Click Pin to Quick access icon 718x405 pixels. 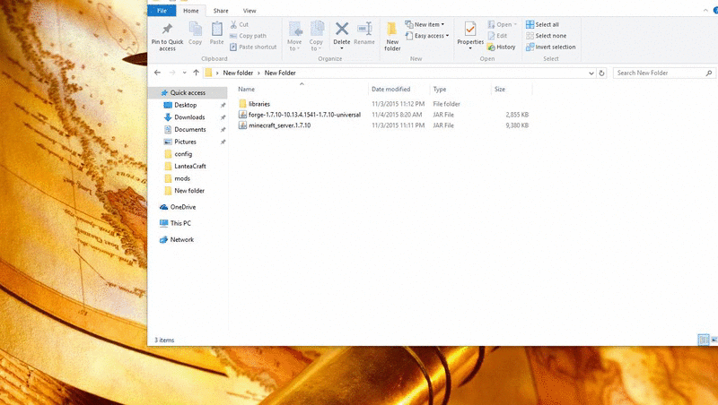pyautogui.click(x=167, y=30)
